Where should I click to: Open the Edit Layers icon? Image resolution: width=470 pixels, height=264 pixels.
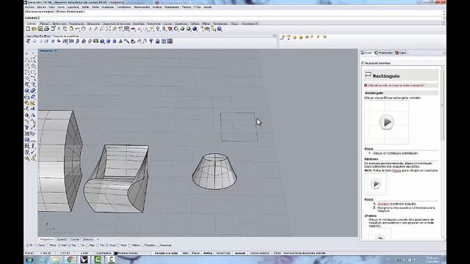click(170, 29)
